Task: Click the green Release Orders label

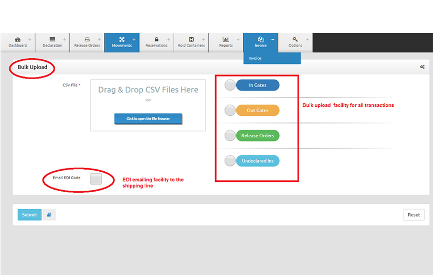Action: click(258, 136)
